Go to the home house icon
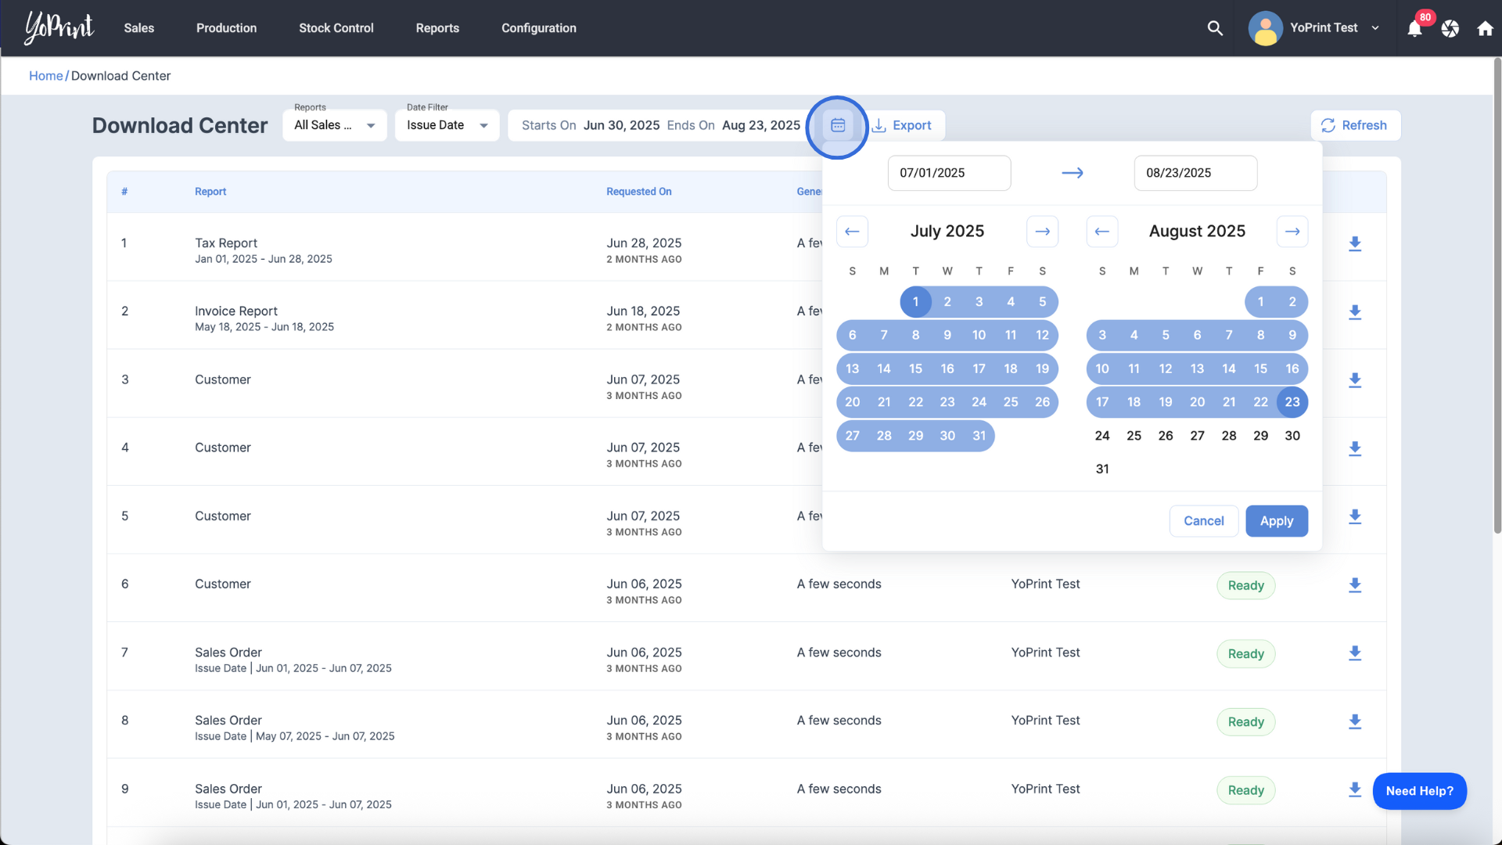 click(x=1485, y=29)
